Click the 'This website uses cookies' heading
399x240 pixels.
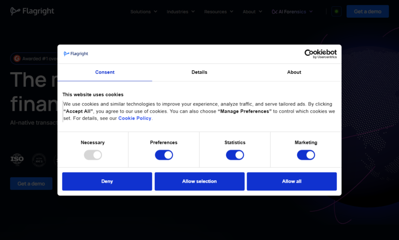[x=93, y=95]
